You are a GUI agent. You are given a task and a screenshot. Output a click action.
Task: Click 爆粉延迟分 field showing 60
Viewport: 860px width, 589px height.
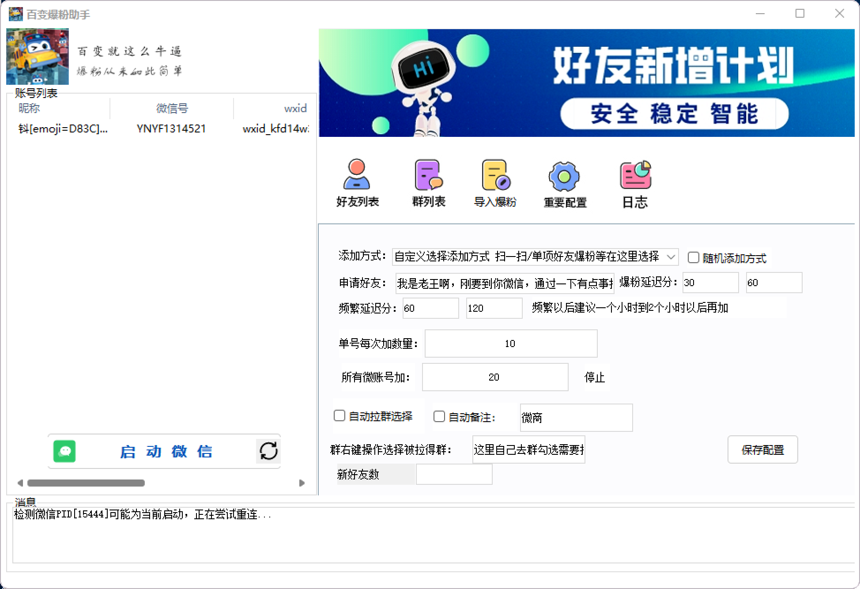(774, 283)
